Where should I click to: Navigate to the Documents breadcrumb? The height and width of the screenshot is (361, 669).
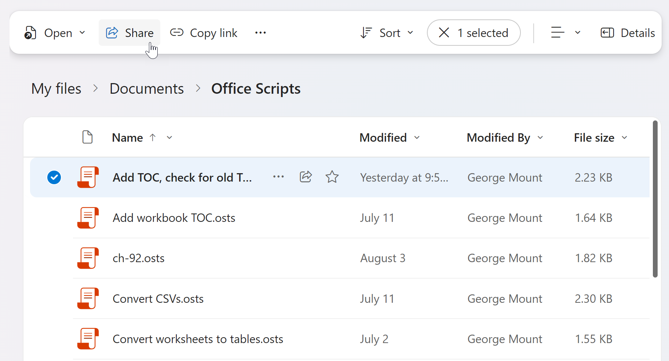pyautogui.click(x=147, y=89)
